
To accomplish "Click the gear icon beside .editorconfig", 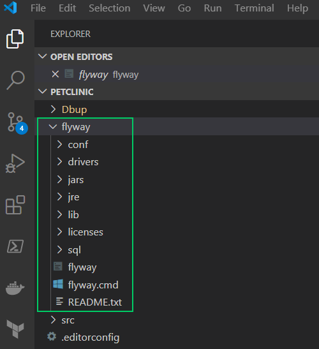I will pos(52,336).
